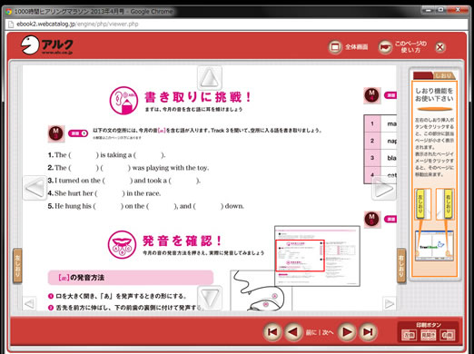This screenshot has width=474, height=354.
Task: Click the page overview navigator thumbnail
Action: point(317,256)
